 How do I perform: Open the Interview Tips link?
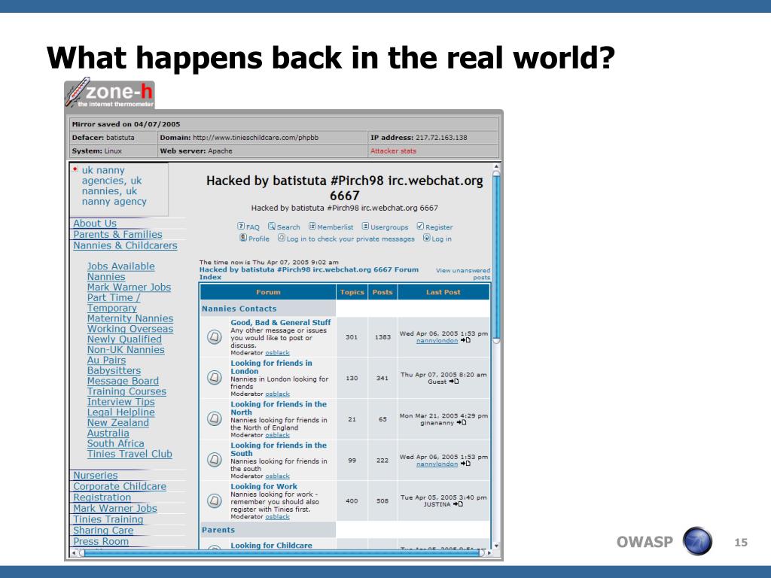click(121, 402)
